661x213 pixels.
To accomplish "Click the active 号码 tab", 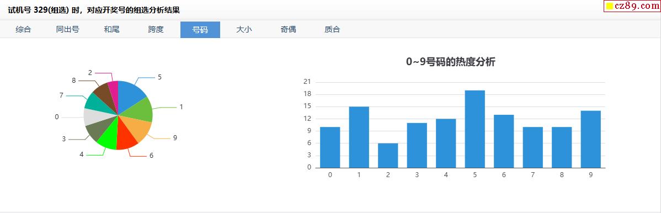I will point(200,30).
